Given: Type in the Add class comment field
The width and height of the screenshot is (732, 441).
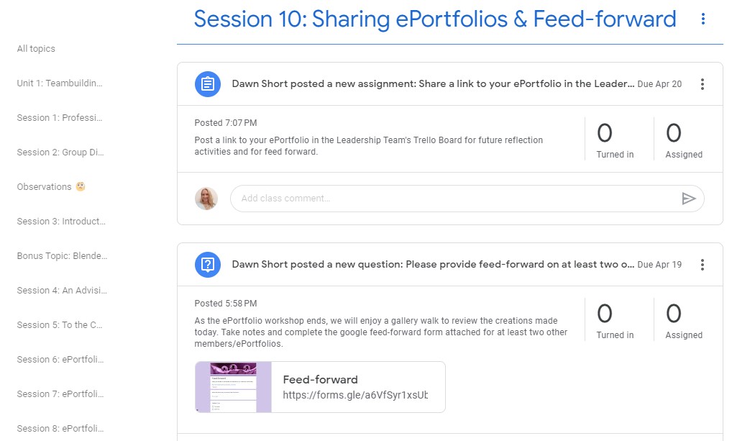Looking at the screenshot, I should point(453,199).
